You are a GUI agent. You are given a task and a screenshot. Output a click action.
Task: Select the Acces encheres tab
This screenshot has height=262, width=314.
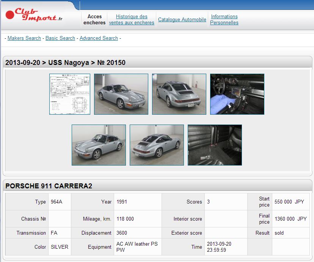tap(94, 19)
